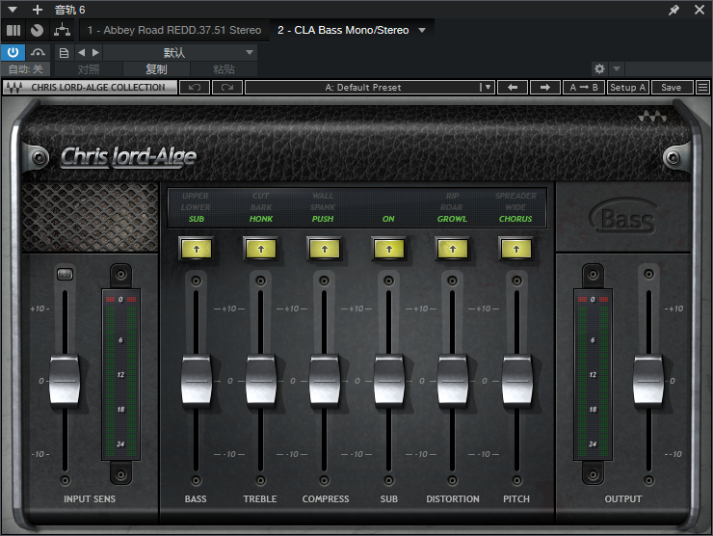The image size is (713, 536).
Task: Click the Waves undo arrow
Action: tap(195, 88)
